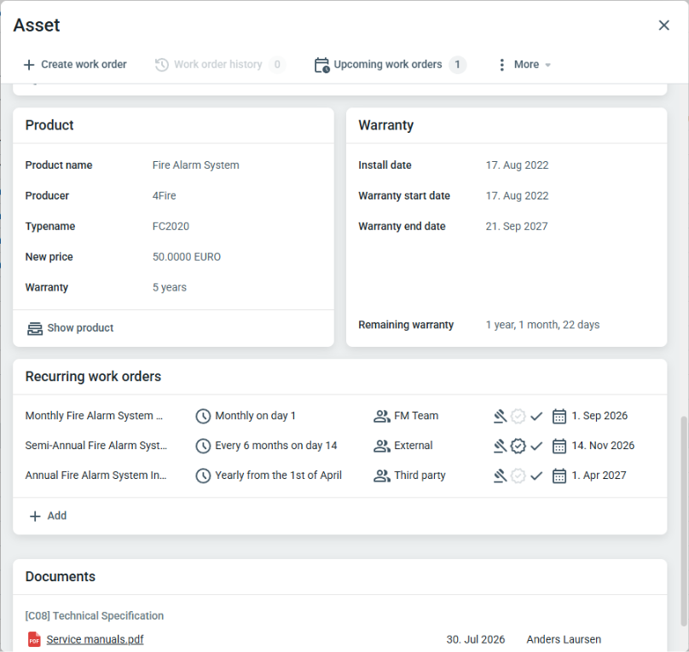Screen dimensions: 689x652
Task: Click the Show product label
Action: tap(80, 328)
